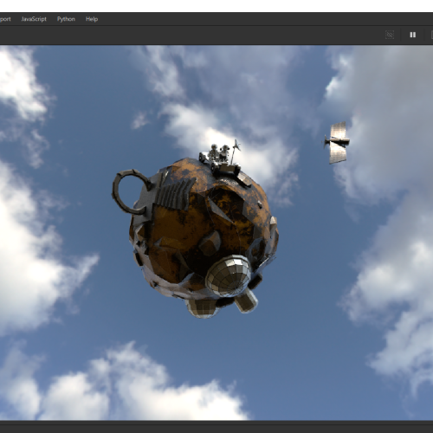Pause the viewport rendering
Image resolution: width=433 pixels, height=433 pixels.
click(412, 35)
